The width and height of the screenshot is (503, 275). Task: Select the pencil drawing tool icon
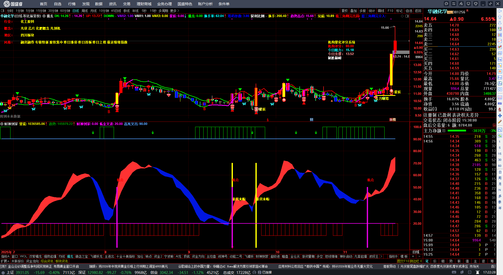click(x=500, y=122)
